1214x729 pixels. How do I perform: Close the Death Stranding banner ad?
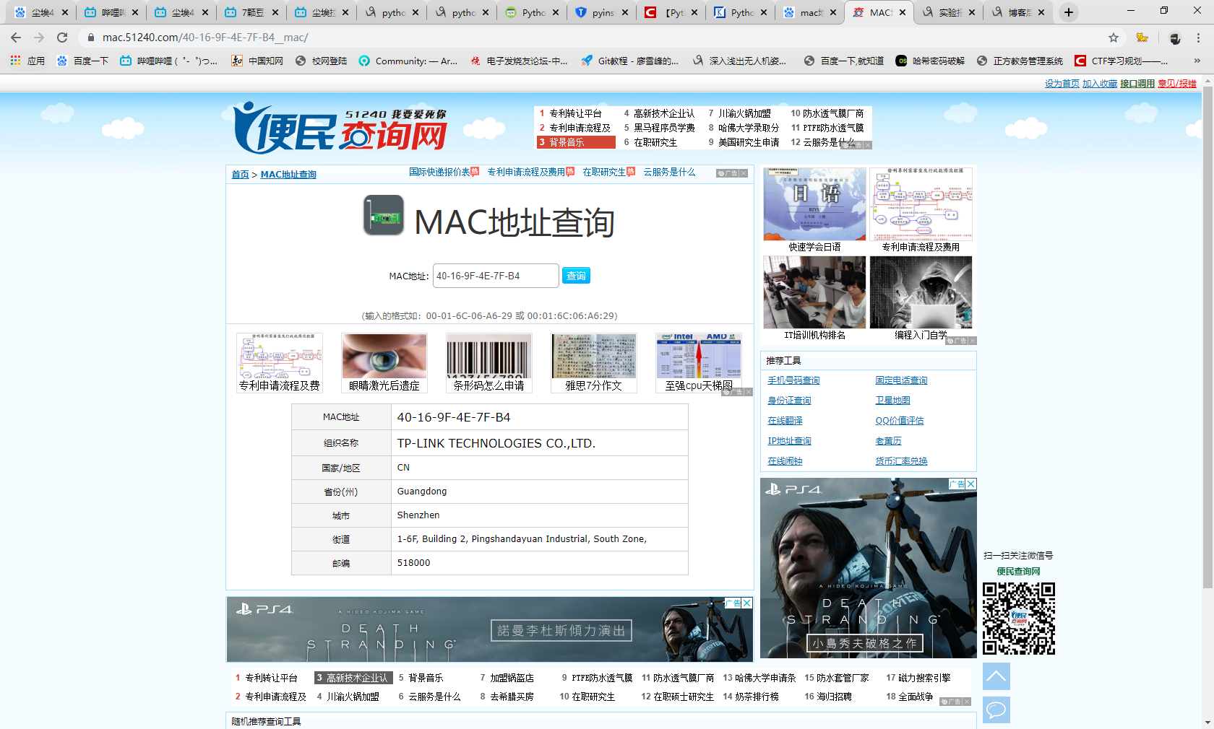click(747, 603)
